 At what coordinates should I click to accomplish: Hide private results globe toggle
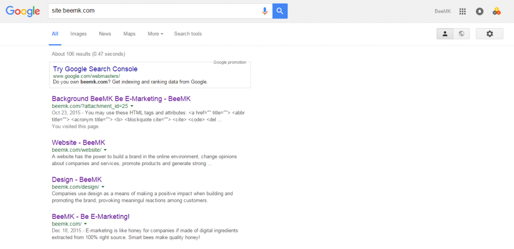pos(462,34)
